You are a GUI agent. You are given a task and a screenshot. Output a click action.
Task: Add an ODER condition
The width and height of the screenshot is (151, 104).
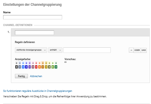click(137, 50)
